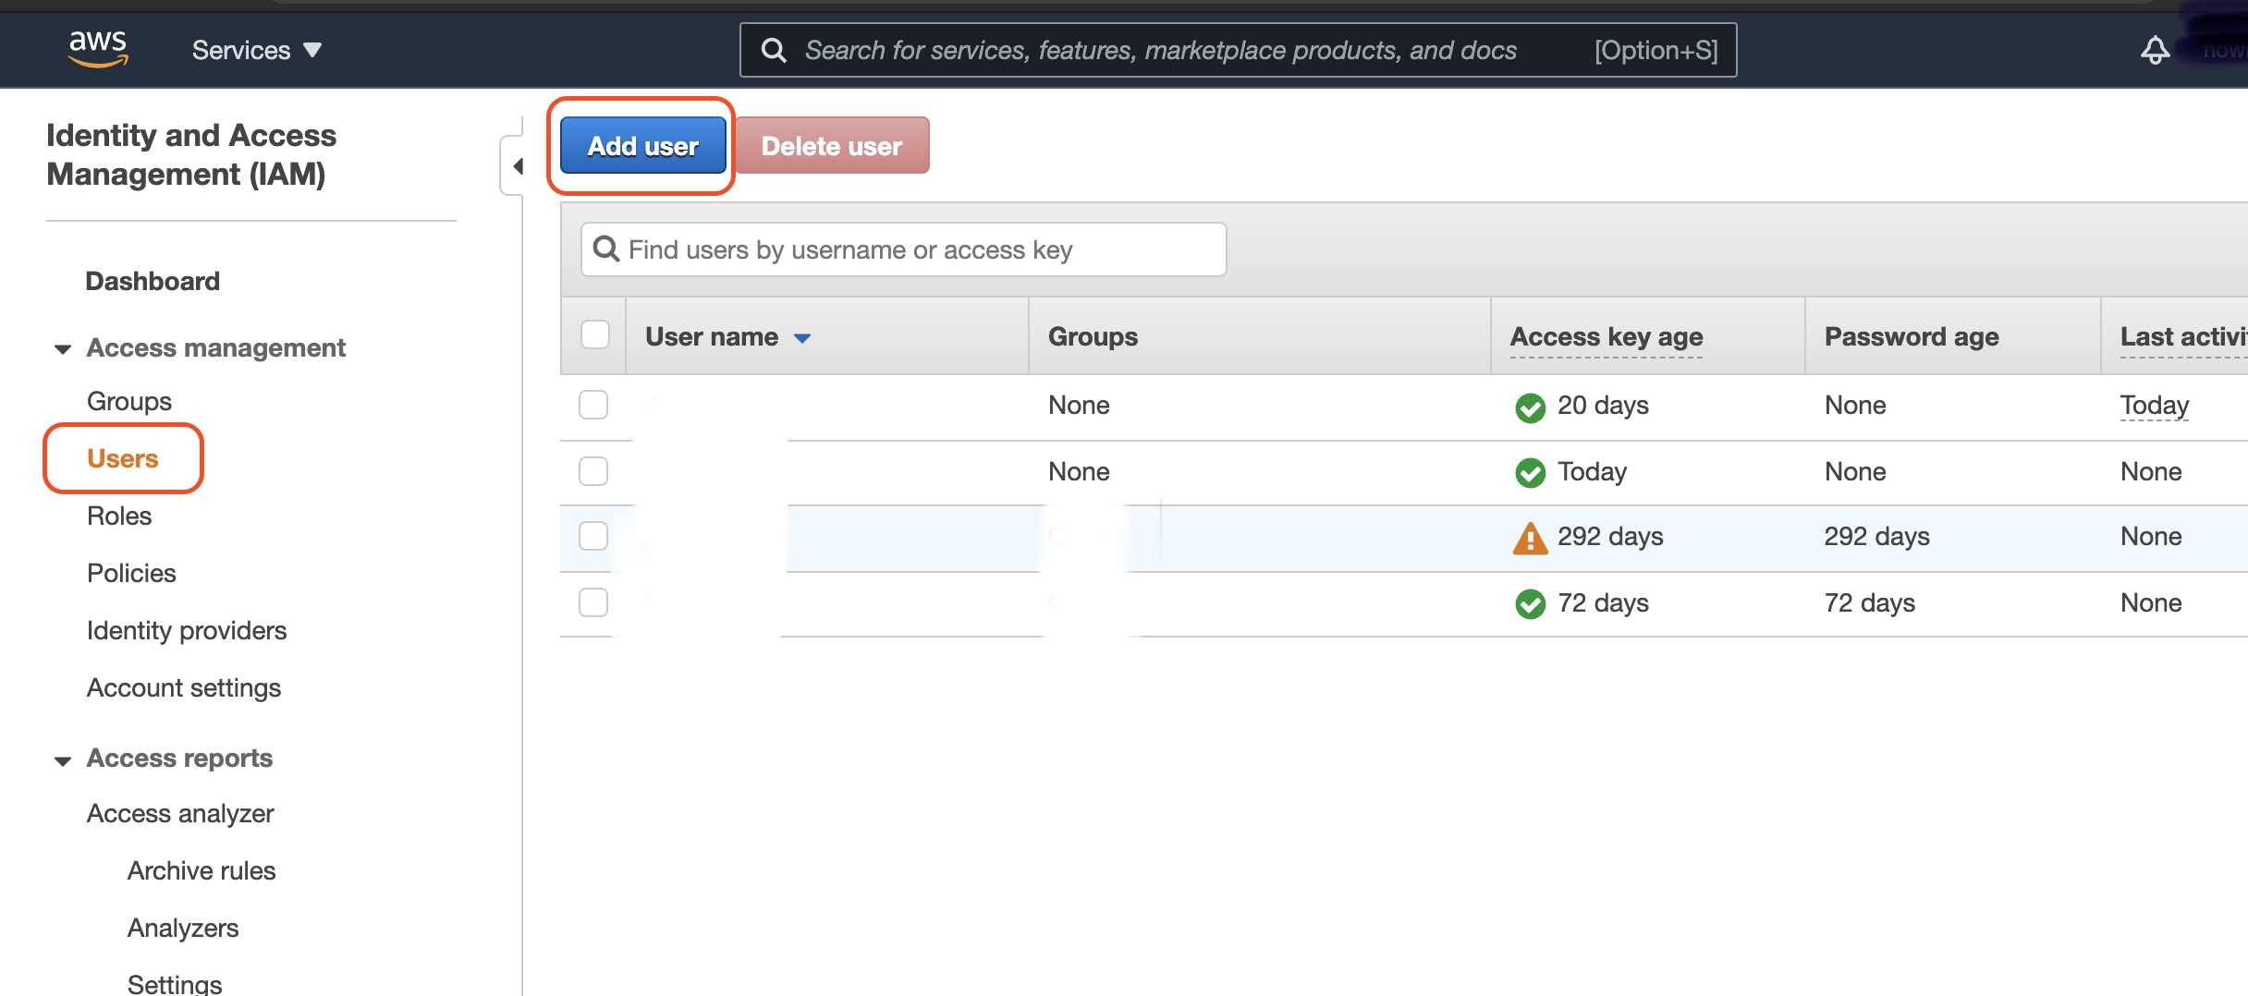Click green checkmark icon beside 20 days
This screenshot has height=996, width=2248.
tap(1530, 407)
